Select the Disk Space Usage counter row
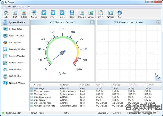163x116 pixels. coord(96,97)
